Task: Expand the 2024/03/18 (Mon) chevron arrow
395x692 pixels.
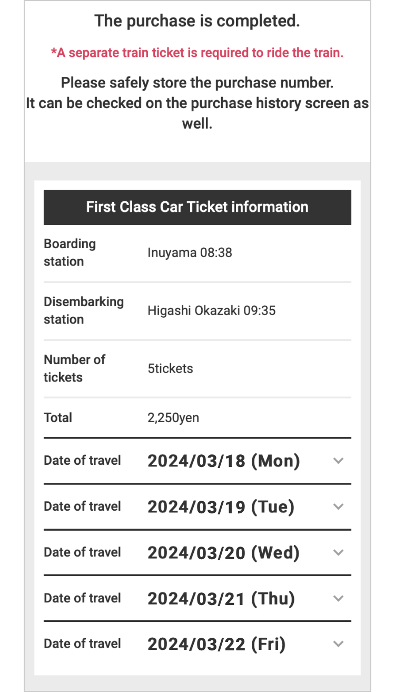Action: [x=339, y=461]
